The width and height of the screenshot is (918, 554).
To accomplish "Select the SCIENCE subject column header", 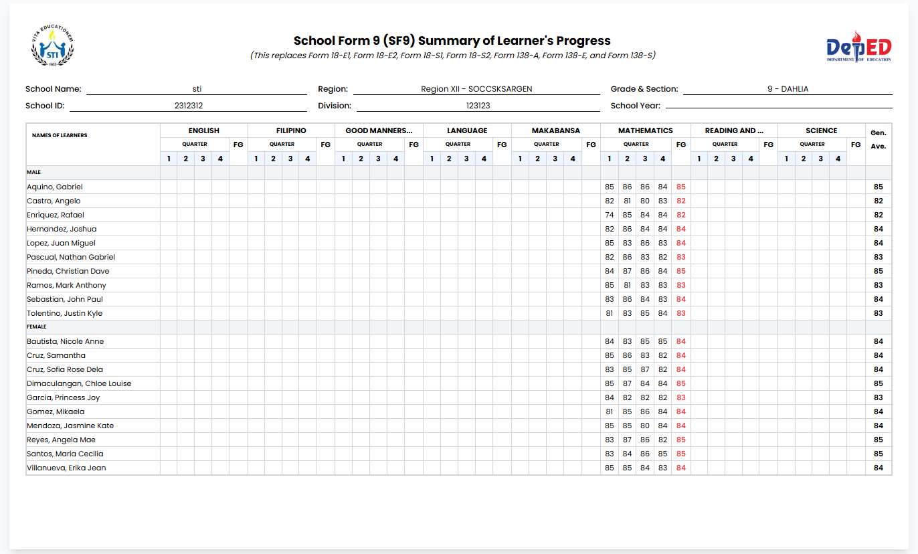I will point(821,130).
